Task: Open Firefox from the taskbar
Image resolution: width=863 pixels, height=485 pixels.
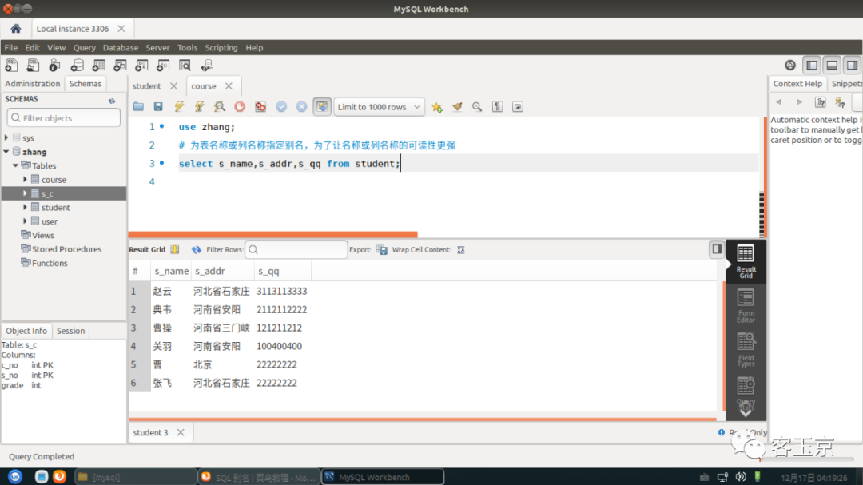Action: click(x=59, y=477)
